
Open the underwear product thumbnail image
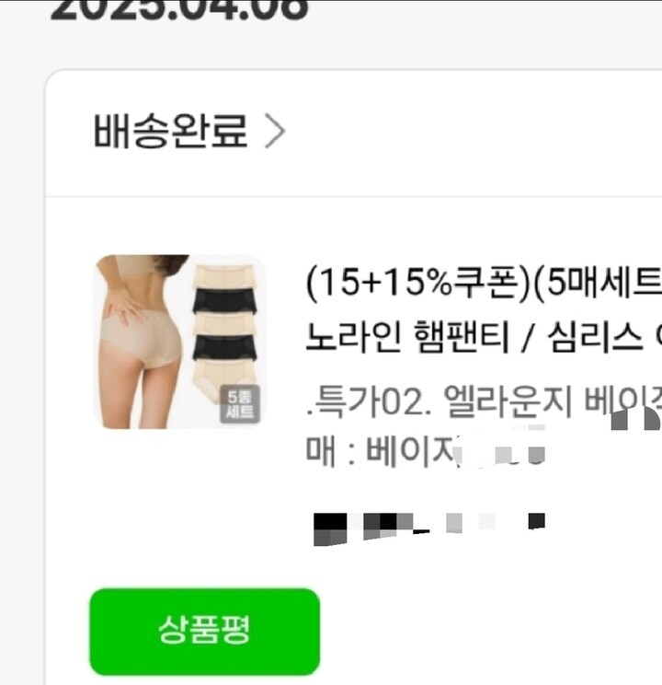pyautogui.click(x=180, y=342)
